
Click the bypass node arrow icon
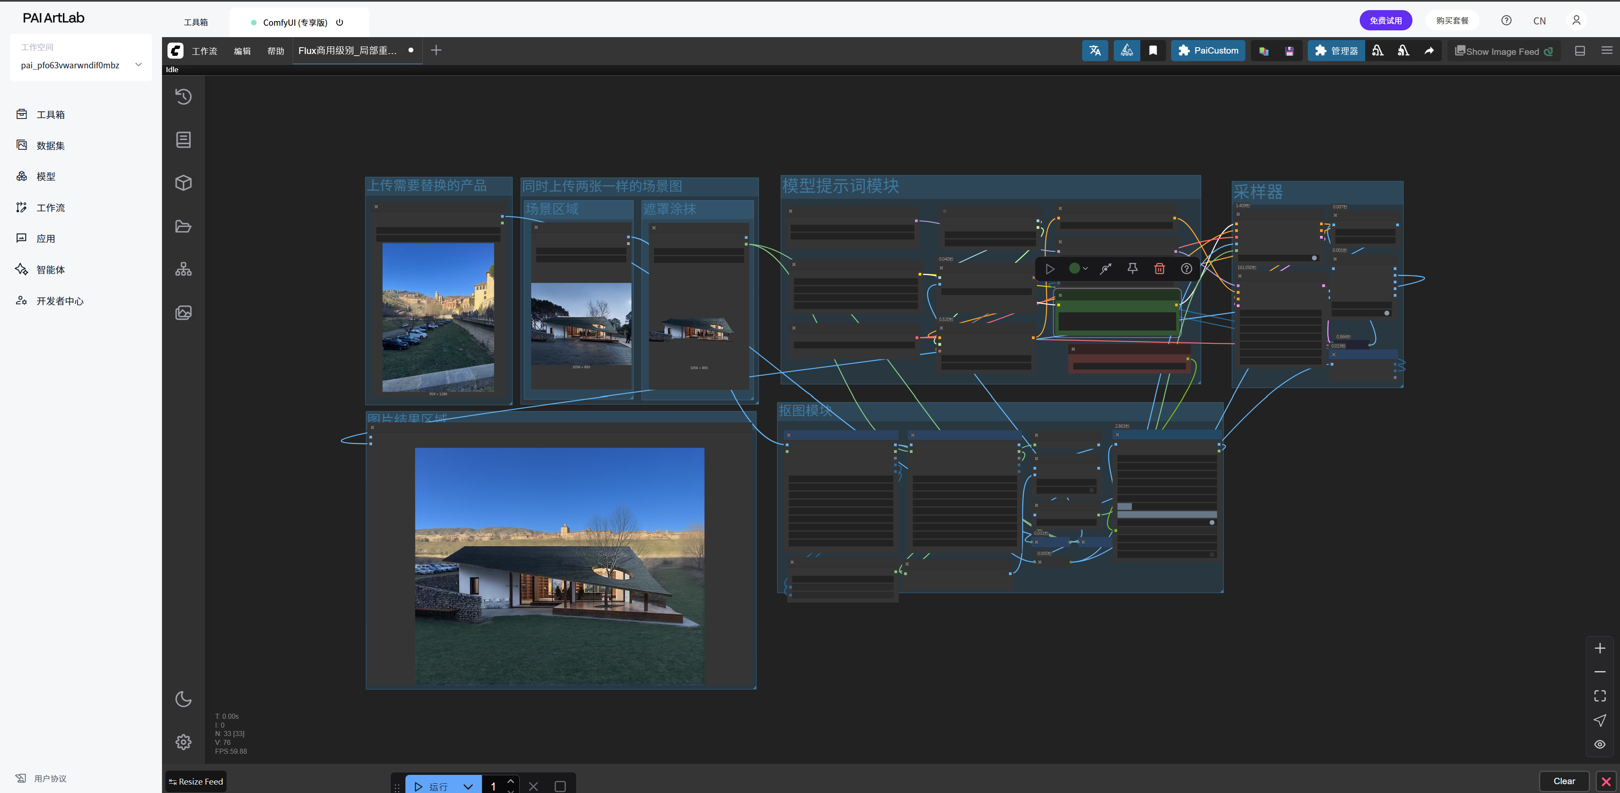click(1105, 269)
